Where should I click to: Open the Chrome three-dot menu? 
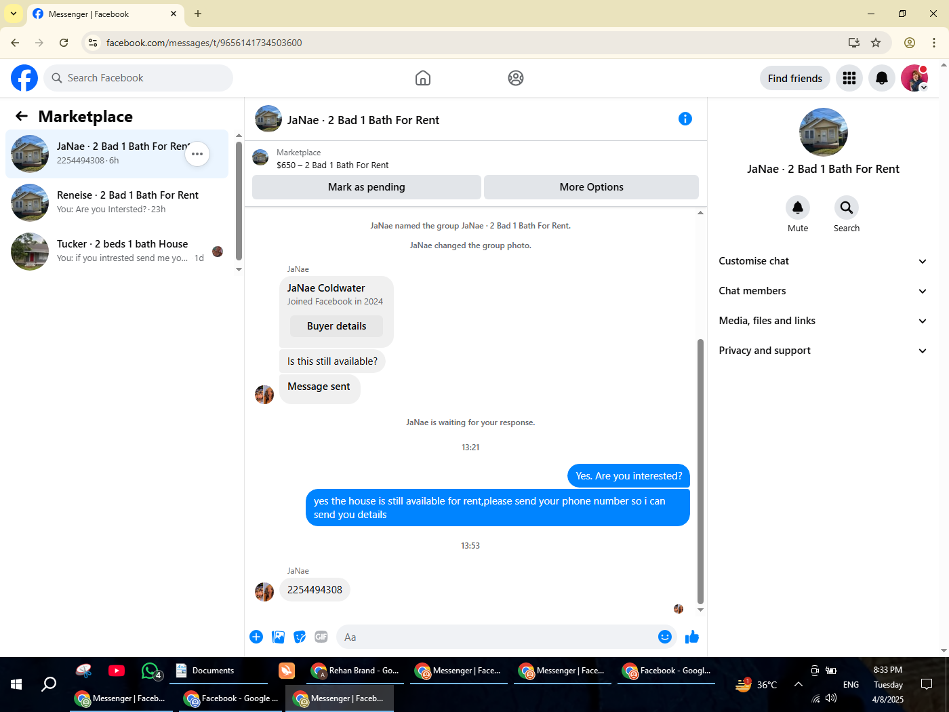(x=934, y=43)
